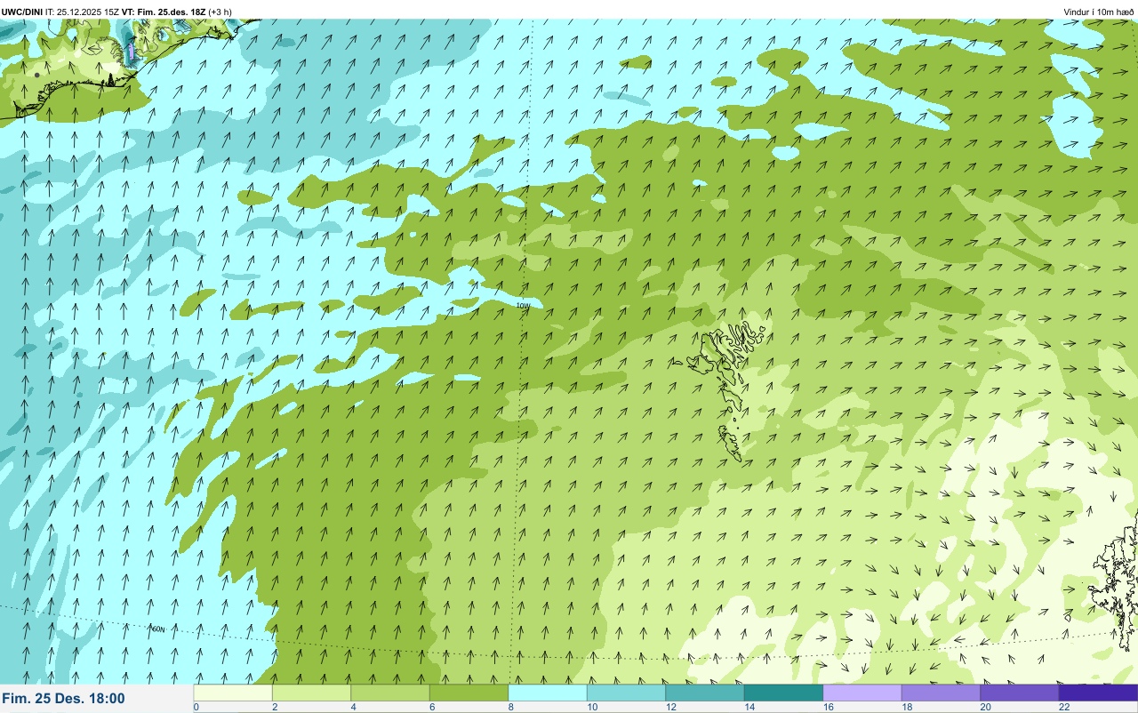The height and width of the screenshot is (713, 1138).
Task: Click the deep violet 20–22 legend swatch
Action: coord(1020,692)
